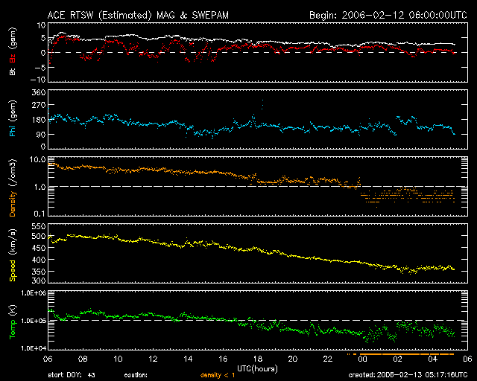The height and width of the screenshot is (381, 477).
Task: Click the '-10' tick on the Bt/Bz axis
Action: [38, 80]
